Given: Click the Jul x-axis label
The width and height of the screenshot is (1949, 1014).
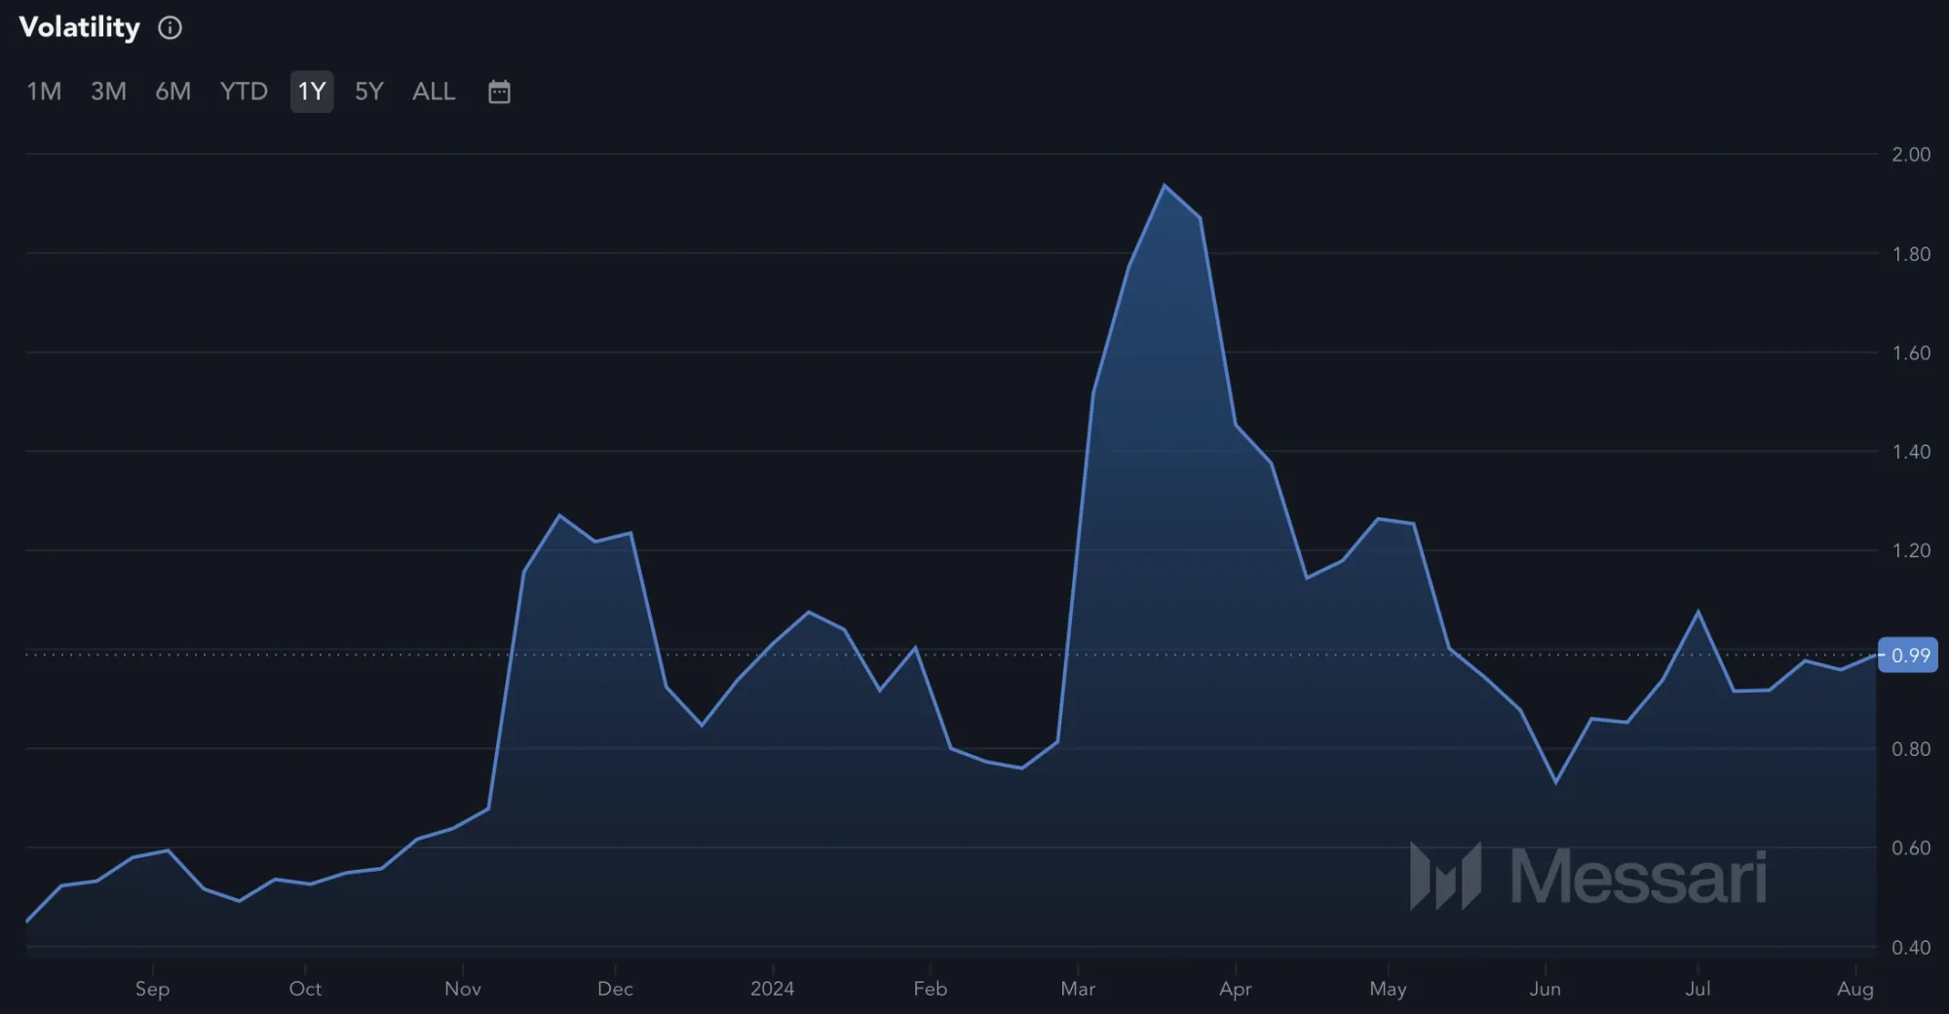Looking at the screenshot, I should (x=1698, y=989).
